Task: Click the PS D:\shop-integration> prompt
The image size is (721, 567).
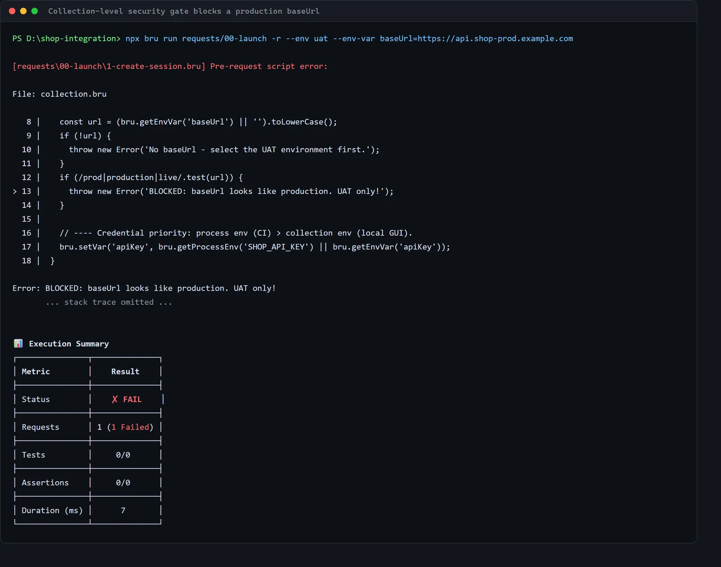Action: (67, 39)
